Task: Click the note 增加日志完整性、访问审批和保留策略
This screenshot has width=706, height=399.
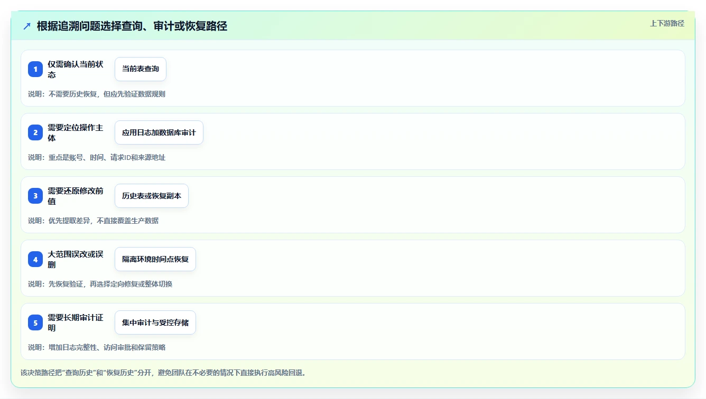Action: (x=107, y=347)
